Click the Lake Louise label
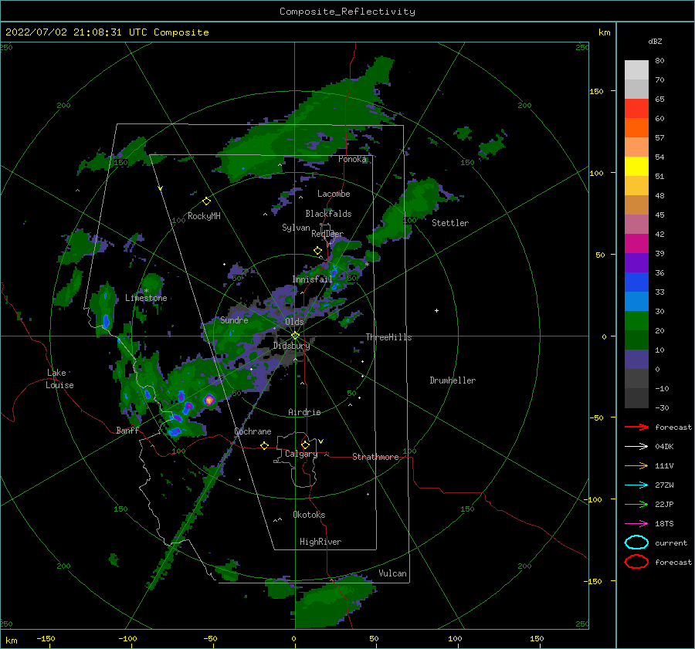 [59, 379]
